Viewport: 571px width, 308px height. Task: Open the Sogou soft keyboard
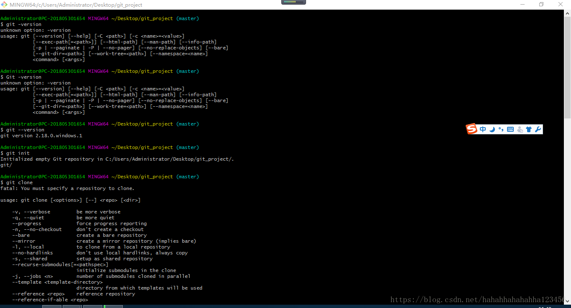510,129
